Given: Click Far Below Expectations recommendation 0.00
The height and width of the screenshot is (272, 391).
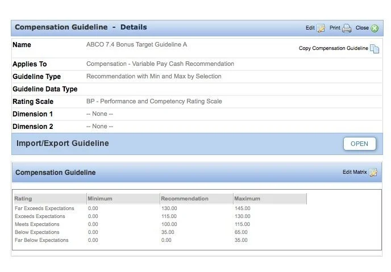Looking at the screenshot, I should (x=166, y=240).
